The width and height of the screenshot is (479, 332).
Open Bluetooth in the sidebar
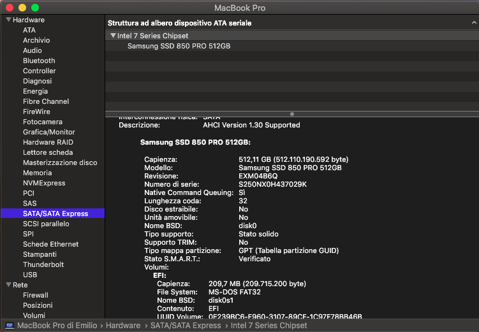[39, 61]
